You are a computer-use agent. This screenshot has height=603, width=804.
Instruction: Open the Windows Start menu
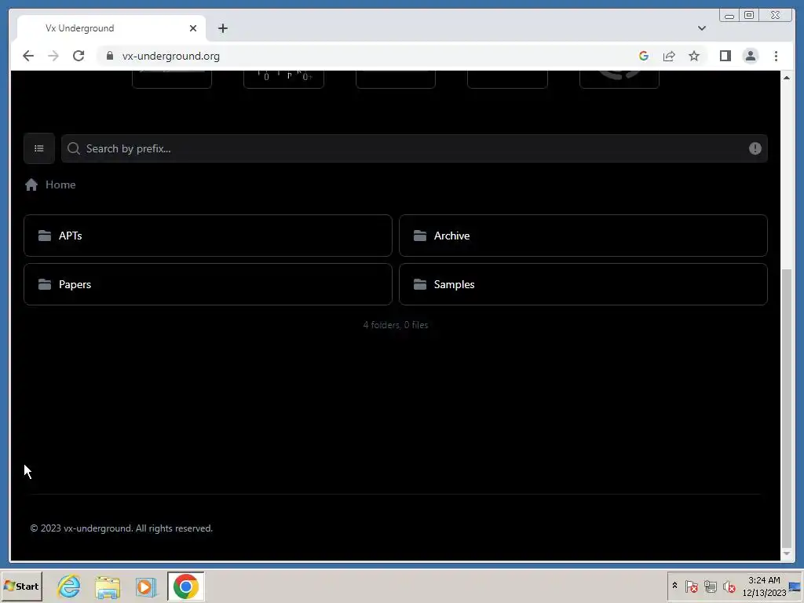pyautogui.click(x=21, y=586)
